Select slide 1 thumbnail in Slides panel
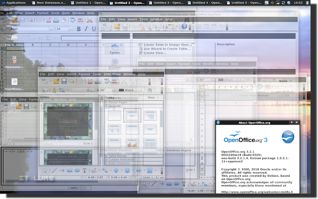318x199 pixels. point(68,122)
